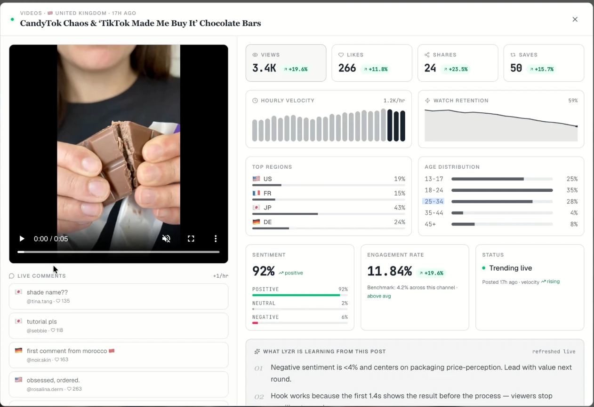Click the US flag in Top Regions
The height and width of the screenshot is (407, 594).
256,179
